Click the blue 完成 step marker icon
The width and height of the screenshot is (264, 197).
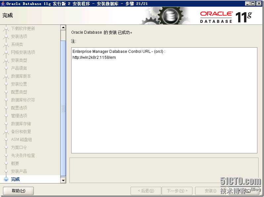(x=6, y=179)
